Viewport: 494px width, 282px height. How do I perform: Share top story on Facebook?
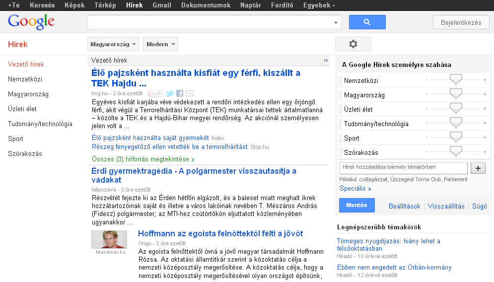pyautogui.click(x=180, y=93)
